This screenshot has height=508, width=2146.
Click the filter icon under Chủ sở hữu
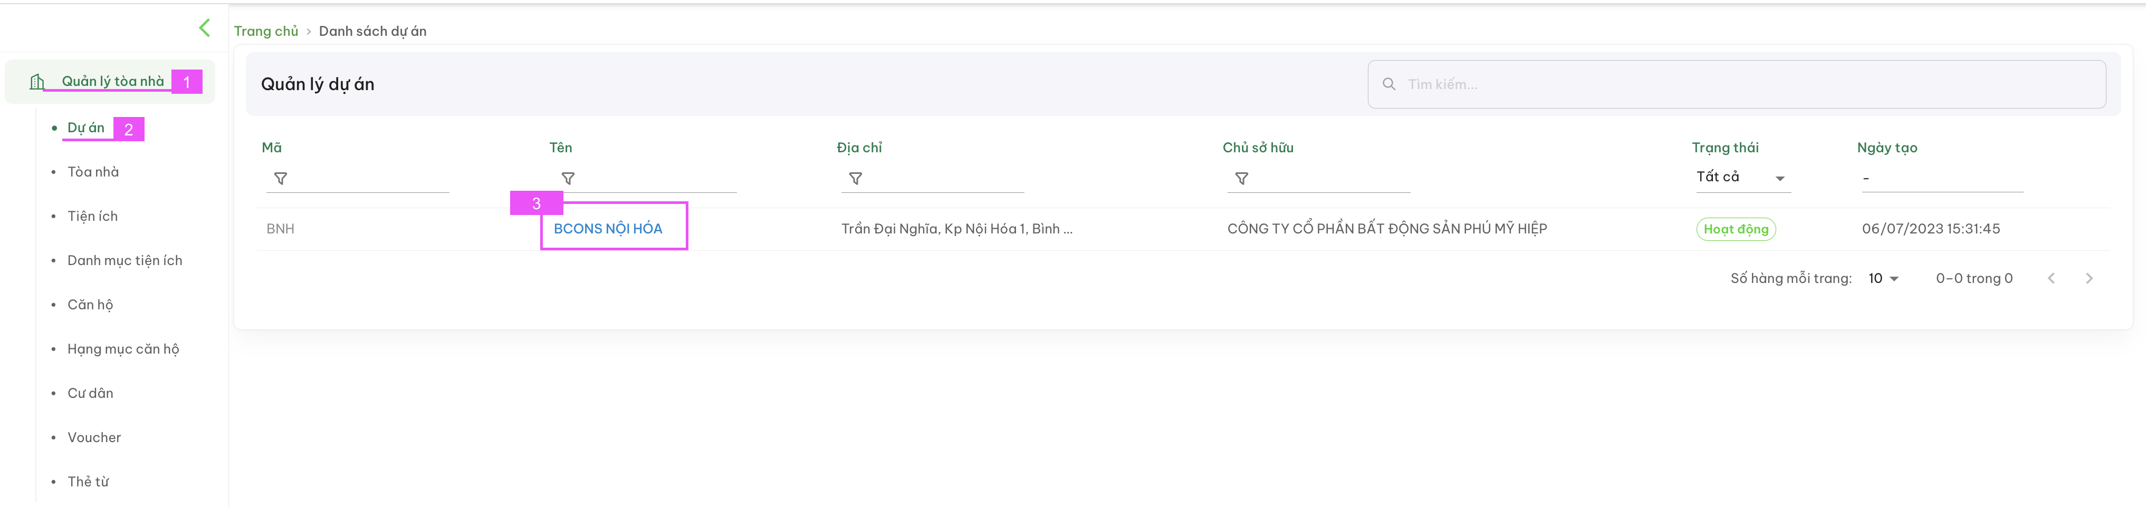[1241, 178]
